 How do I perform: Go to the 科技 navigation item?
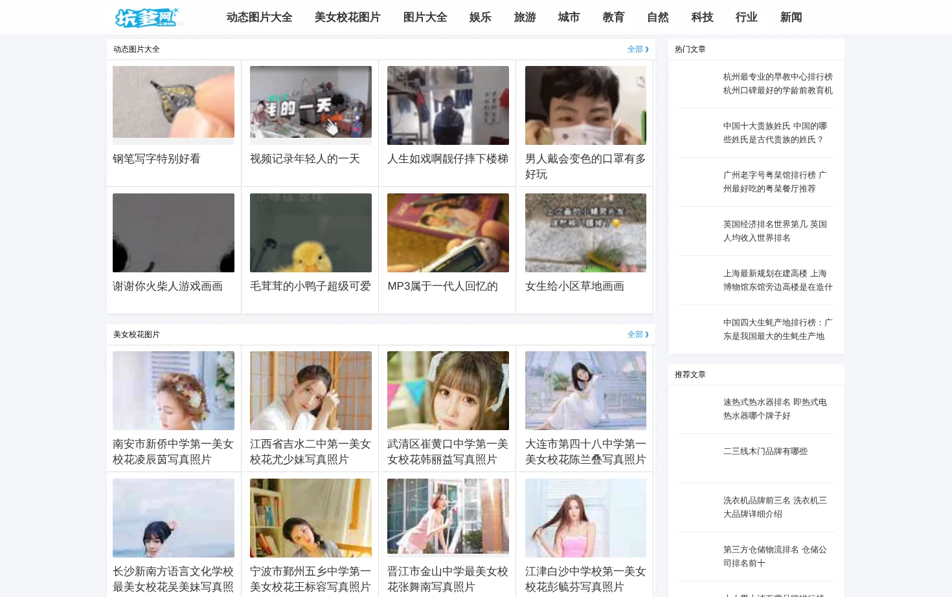(702, 17)
